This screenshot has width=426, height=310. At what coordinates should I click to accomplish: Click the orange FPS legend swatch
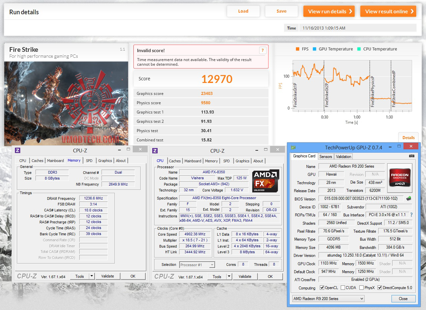[x=297, y=49]
